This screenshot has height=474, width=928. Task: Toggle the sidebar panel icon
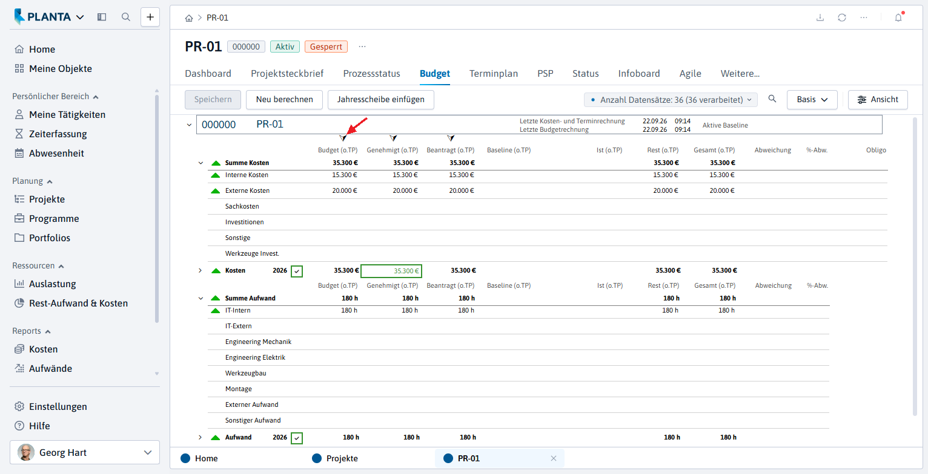(x=102, y=17)
